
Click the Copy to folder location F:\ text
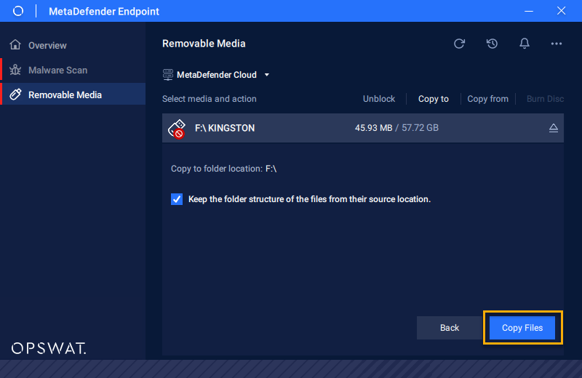coord(223,169)
